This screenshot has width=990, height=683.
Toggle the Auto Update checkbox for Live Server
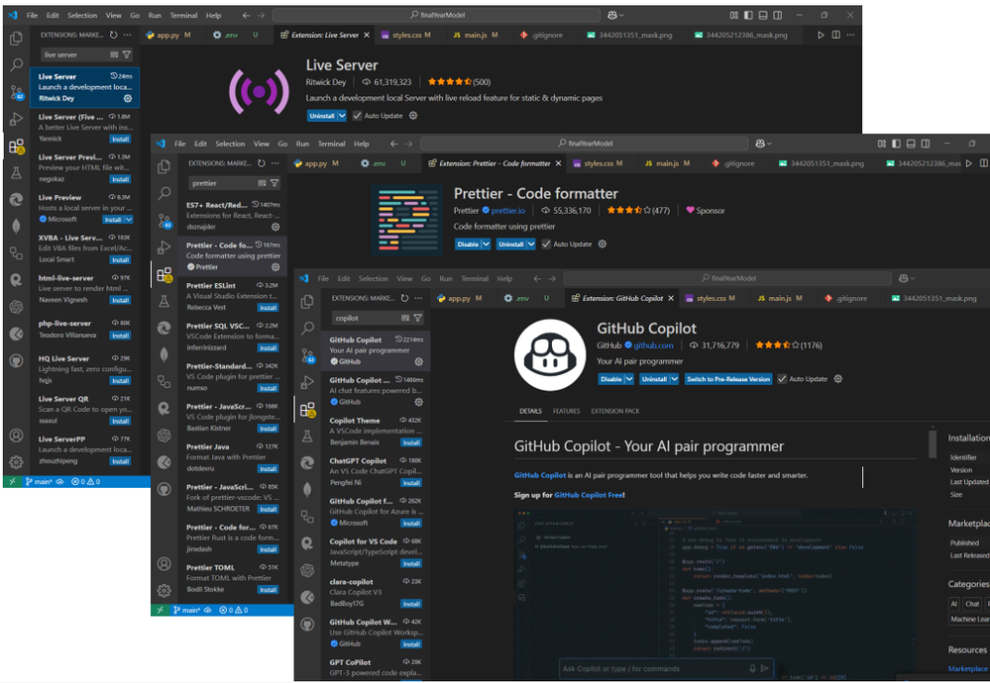tap(357, 116)
